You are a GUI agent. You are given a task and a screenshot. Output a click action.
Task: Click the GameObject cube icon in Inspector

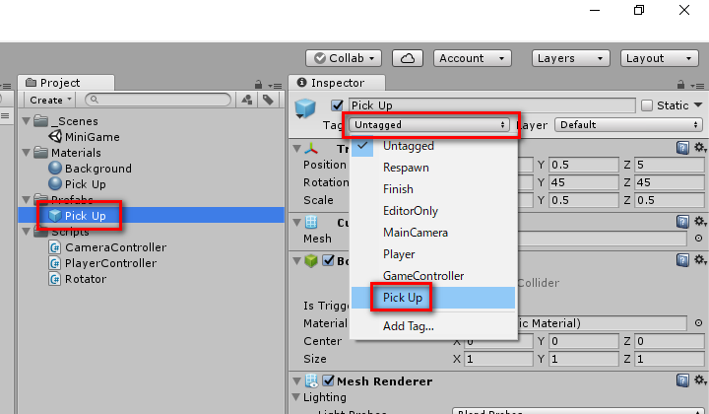tap(305, 108)
